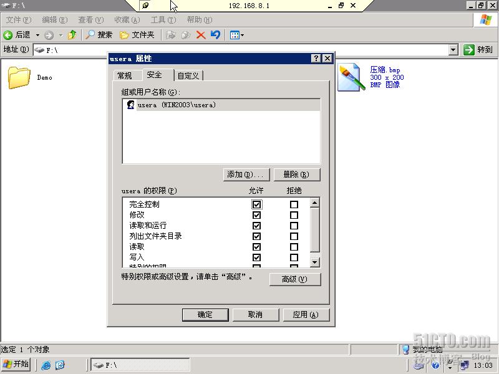Expand the address bar dropdown
The image size is (499, 374).
[x=453, y=50]
